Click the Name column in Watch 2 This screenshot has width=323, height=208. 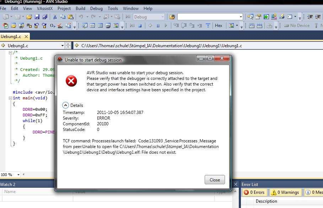click(x=38, y=192)
